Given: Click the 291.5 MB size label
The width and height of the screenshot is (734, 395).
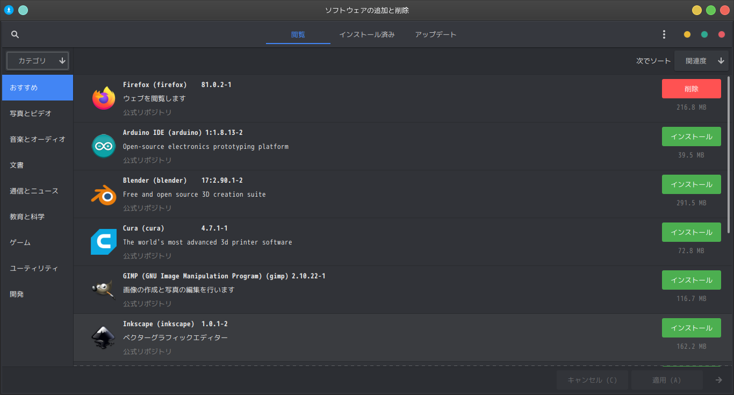Looking at the screenshot, I should pos(692,203).
